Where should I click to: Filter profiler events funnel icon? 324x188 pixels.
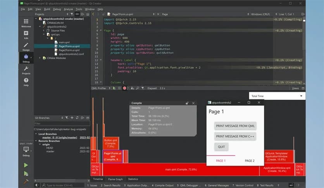(143, 88)
